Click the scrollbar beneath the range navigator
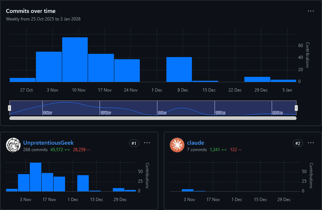 153,118
